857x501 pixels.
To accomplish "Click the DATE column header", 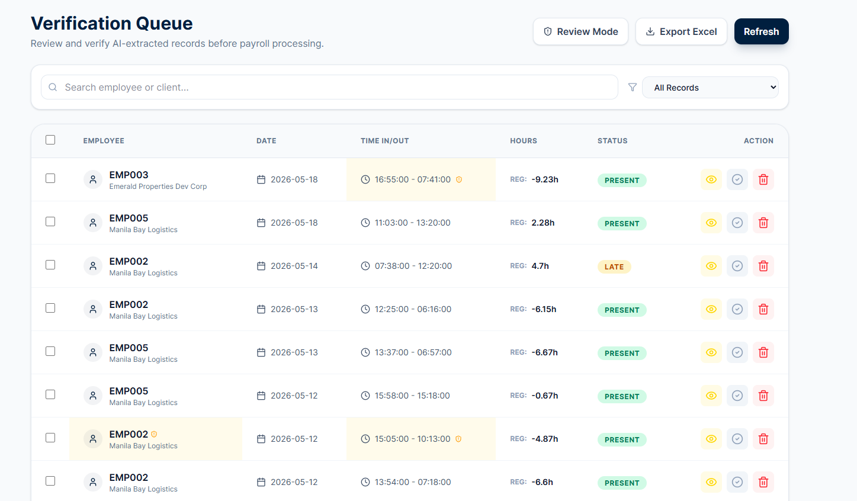I will (x=267, y=141).
